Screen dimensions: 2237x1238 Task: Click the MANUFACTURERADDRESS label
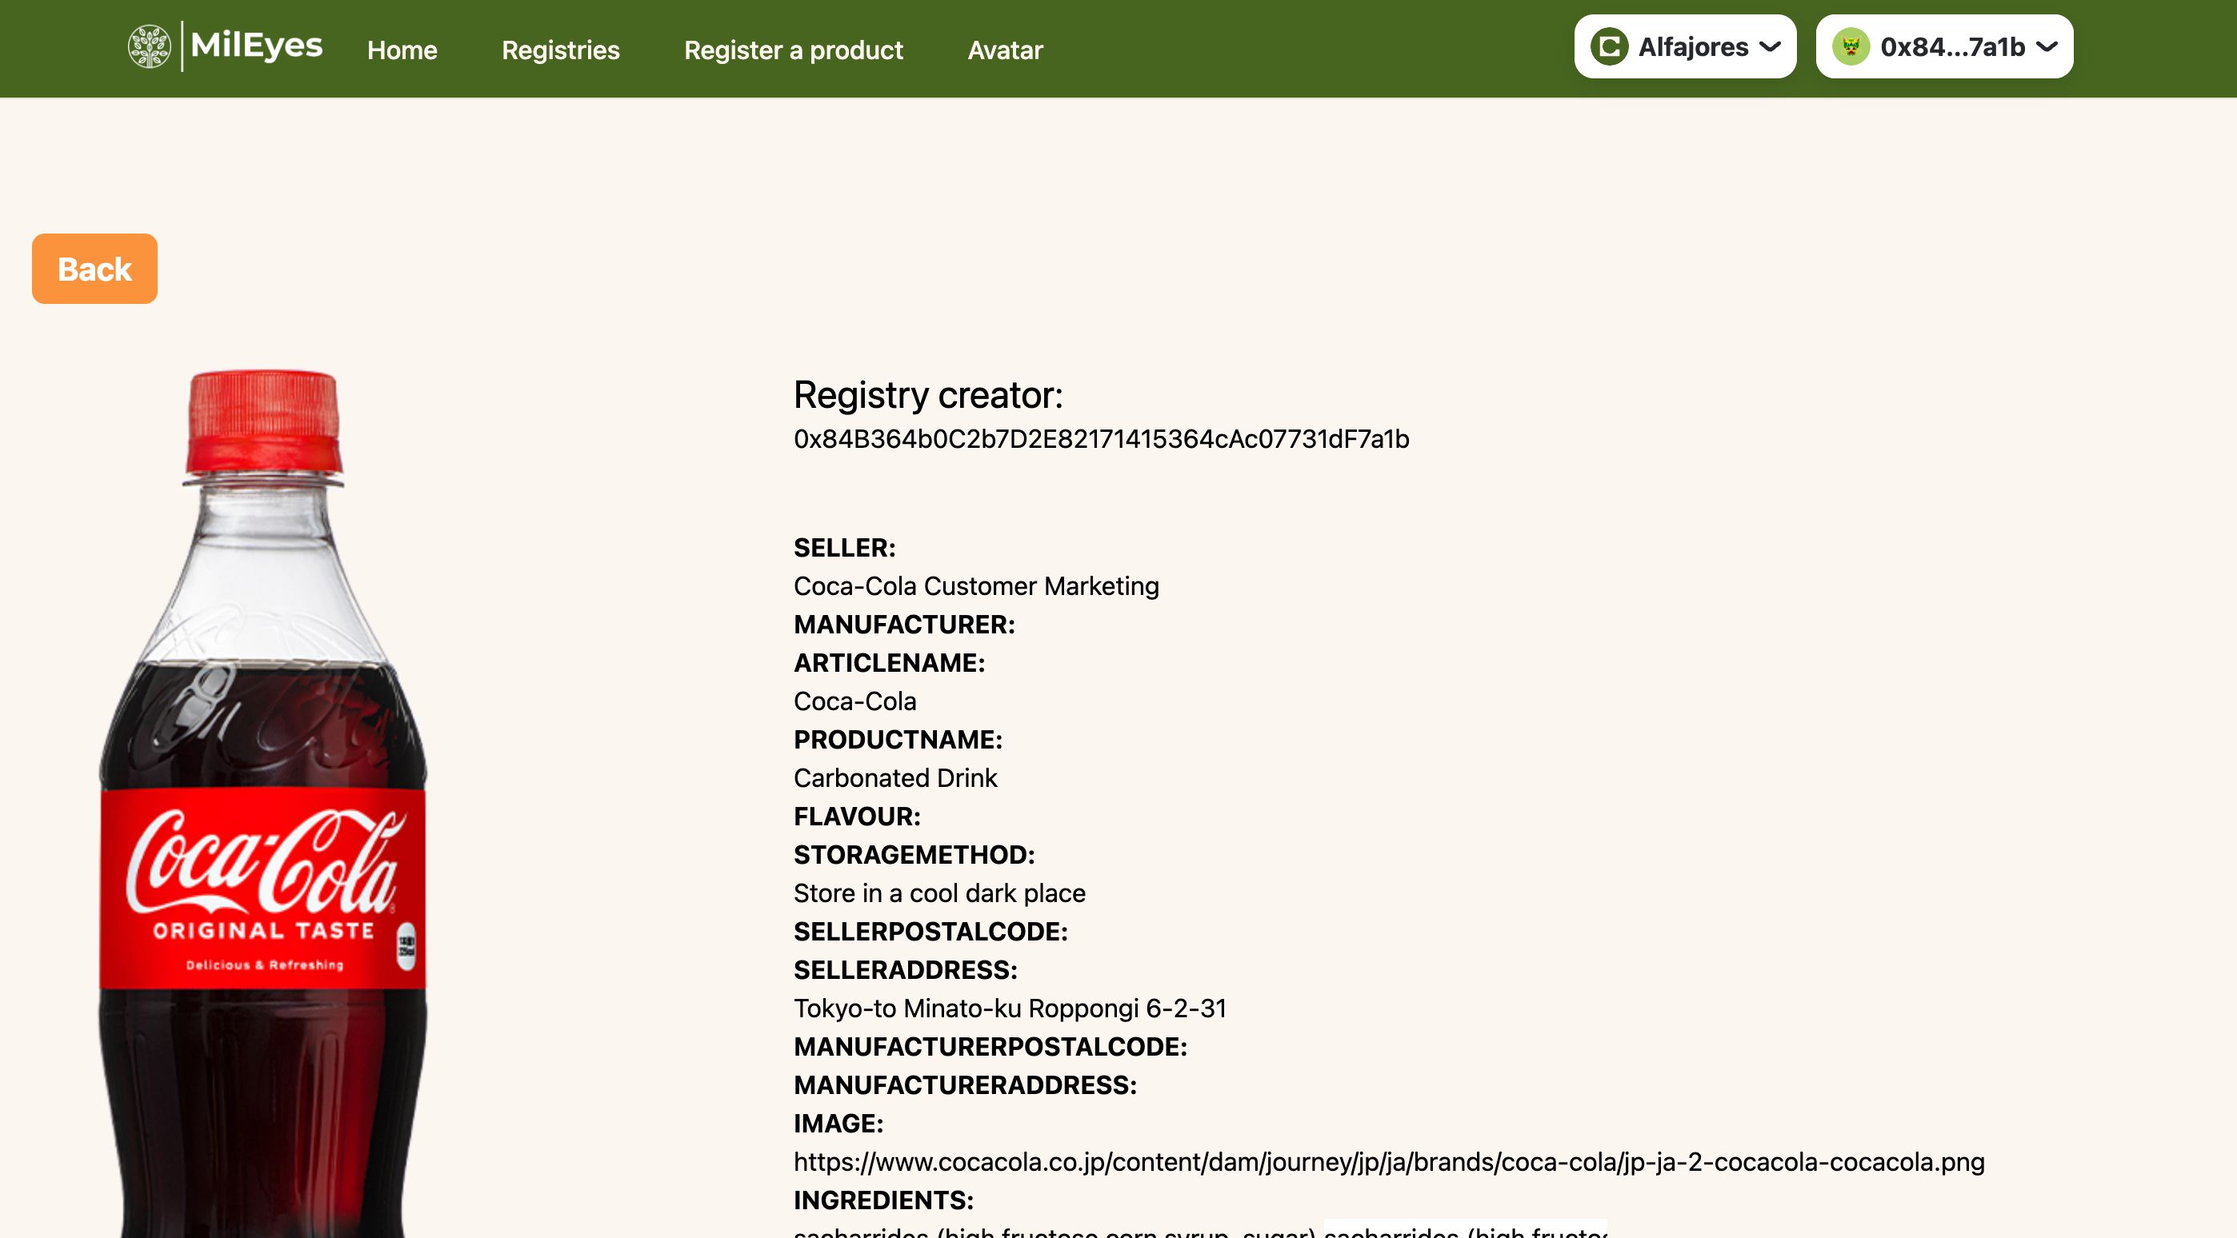(x=965, y=1084)
